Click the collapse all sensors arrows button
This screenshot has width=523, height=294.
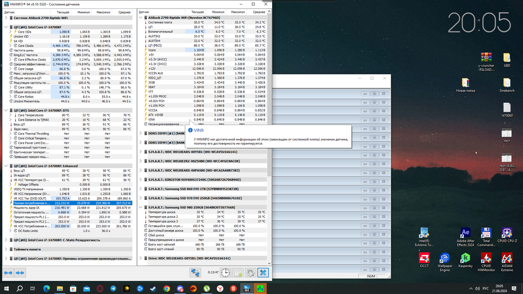coord(20,272)
